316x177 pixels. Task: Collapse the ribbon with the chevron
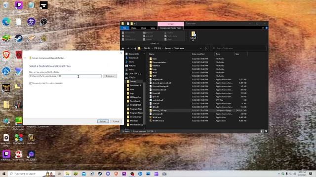coord(263,28)
